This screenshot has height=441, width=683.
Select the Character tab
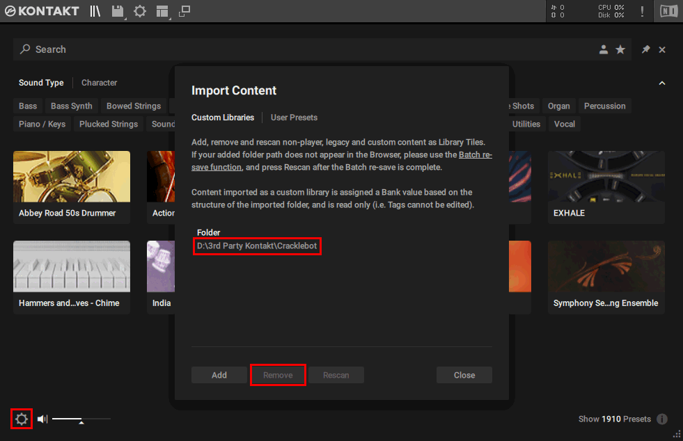(98, 82)
